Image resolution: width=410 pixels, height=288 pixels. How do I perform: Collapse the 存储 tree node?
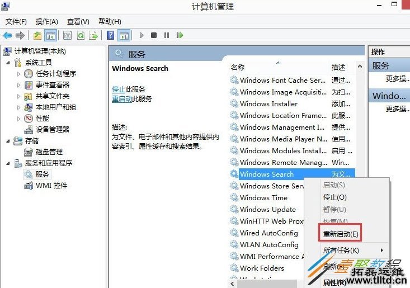click(8, 141)
